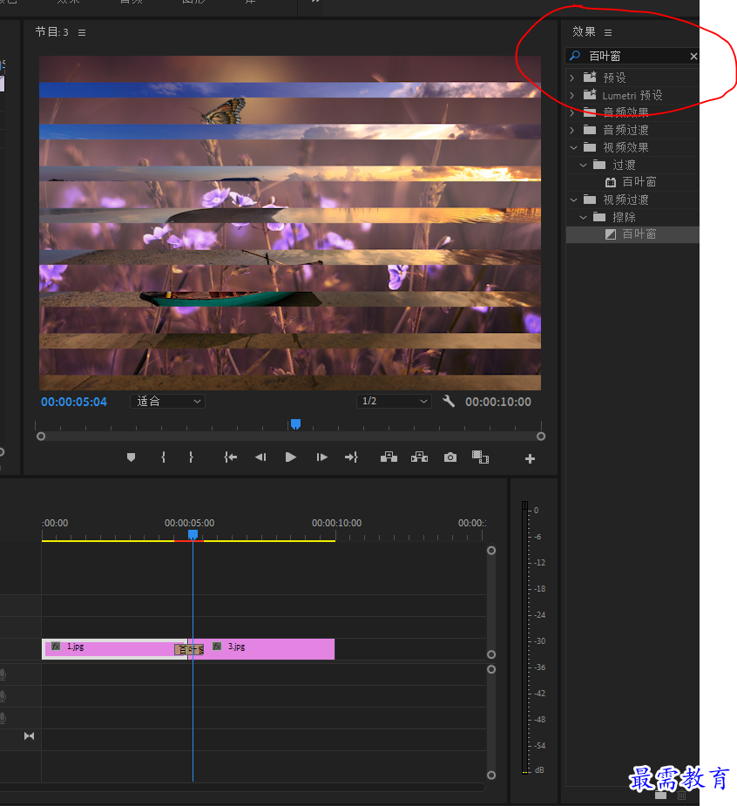This screenshot has width=737, height=806.
Task: Click the search magnifier icon
Action: click(575, 55)
